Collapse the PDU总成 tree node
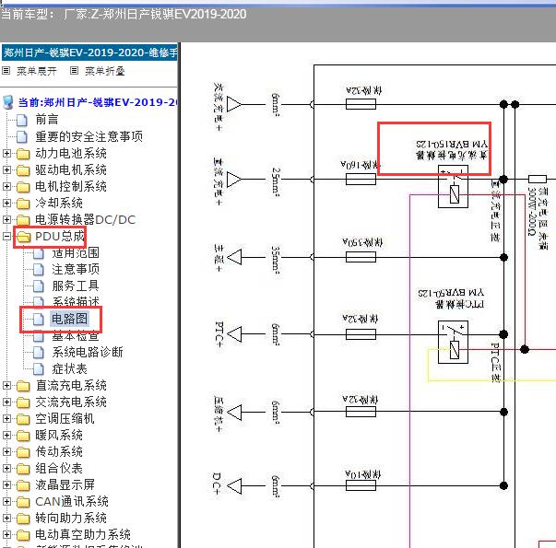Screen dimensions: 556x548 click(x=6, y=237)
